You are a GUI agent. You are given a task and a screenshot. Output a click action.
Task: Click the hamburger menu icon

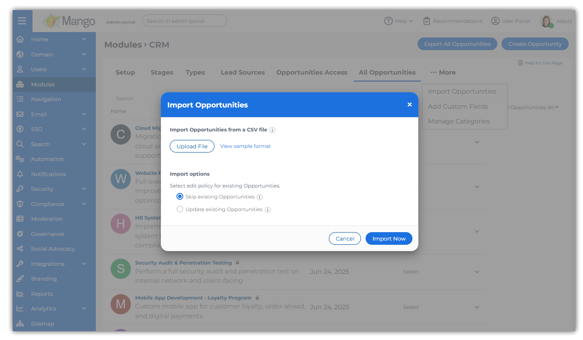pyautogui.click(x=22, y=21)
